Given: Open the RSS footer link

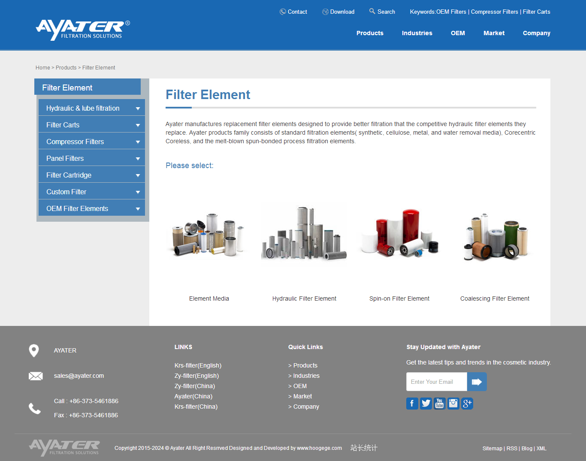Looking at the screenshot, I should [512, 448].
